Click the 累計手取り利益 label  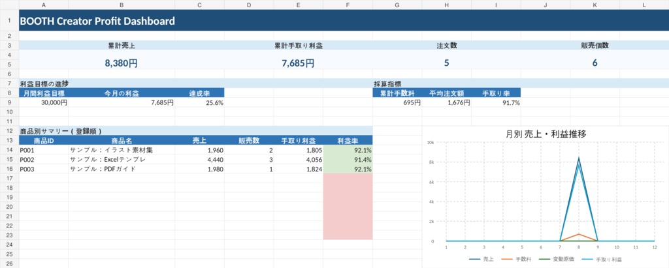pos(298,45)
